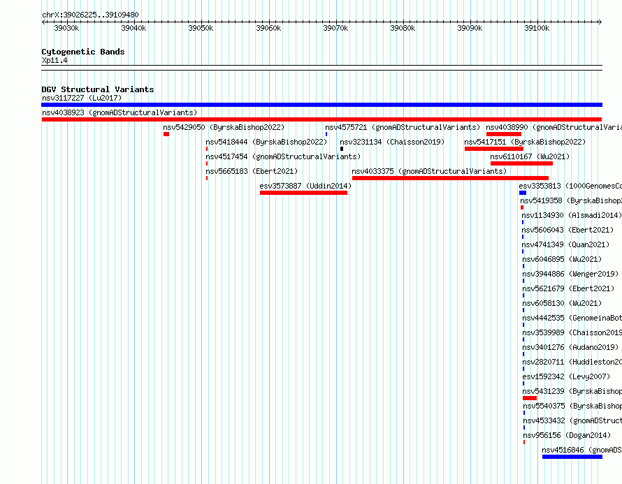622x484 pixels.
Task: Click nsv4517454 gnomAD variant label
Action: [283, 156]
